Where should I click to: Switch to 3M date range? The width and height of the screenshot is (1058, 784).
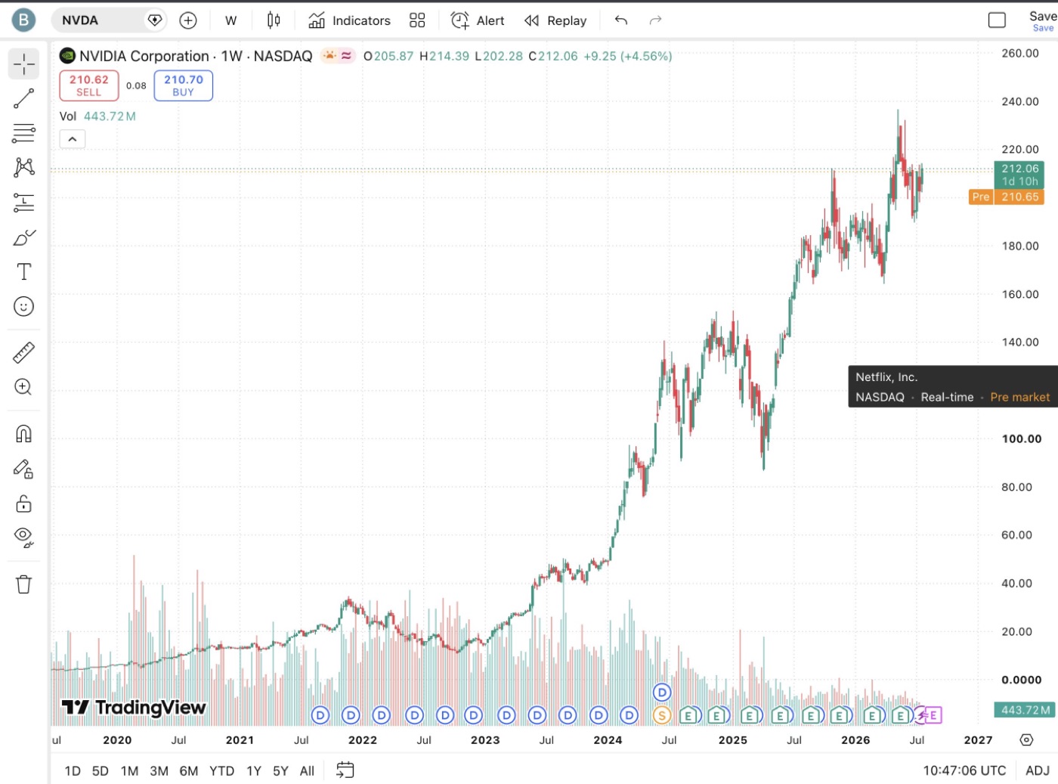click(x=159, y=771)
